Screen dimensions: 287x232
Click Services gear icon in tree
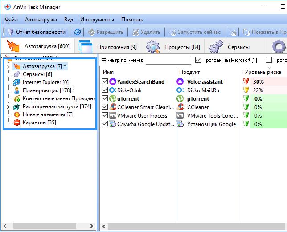pos(17,74)
